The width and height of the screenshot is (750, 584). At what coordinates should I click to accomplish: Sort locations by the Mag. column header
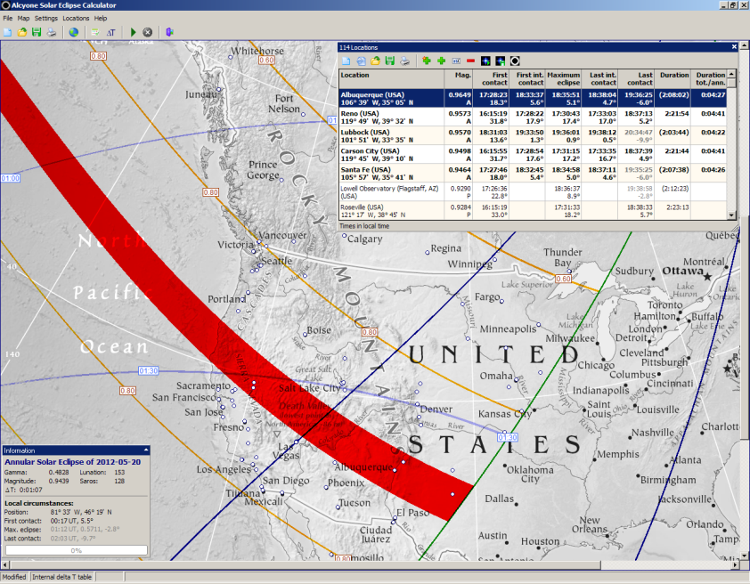[x=461, y=76]
